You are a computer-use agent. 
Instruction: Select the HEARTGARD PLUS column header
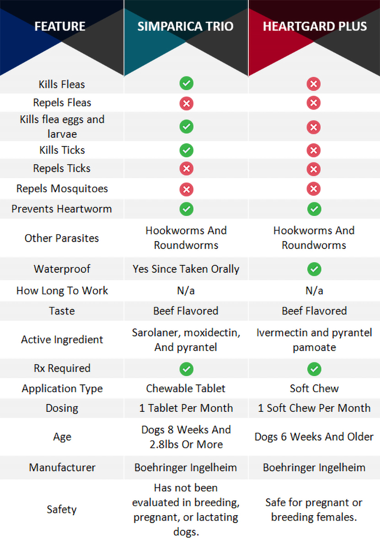pyautogui.click(x=315, y=26)
